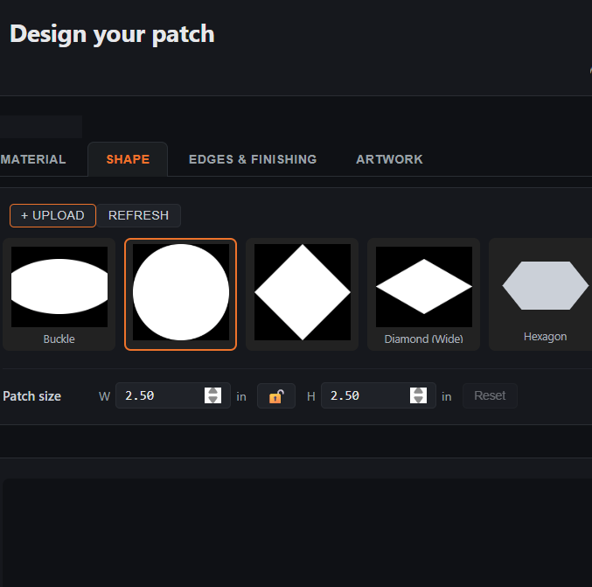Switch to the SHAPE tab
Viewport: 592px width, 587px height.
[128, 159]
